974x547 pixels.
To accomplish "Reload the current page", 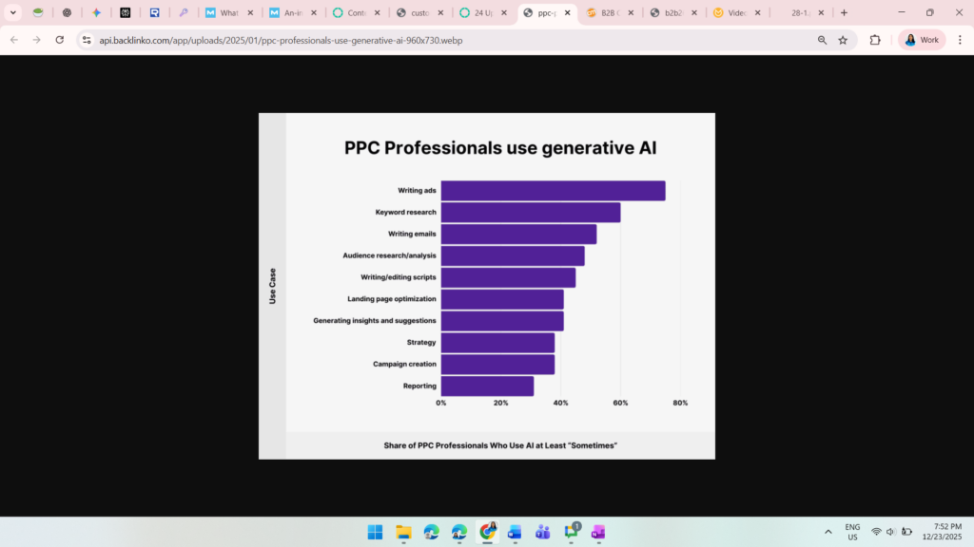I will pyautogui.click(x=59, y=40).
